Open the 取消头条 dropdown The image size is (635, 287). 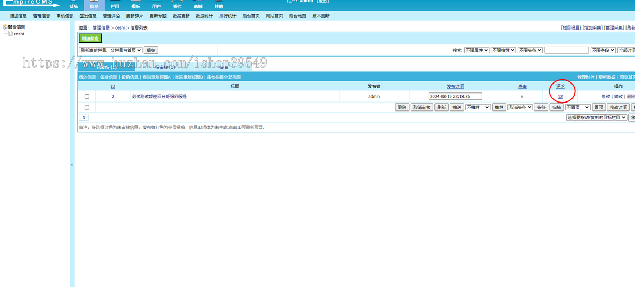pos(520,107)
